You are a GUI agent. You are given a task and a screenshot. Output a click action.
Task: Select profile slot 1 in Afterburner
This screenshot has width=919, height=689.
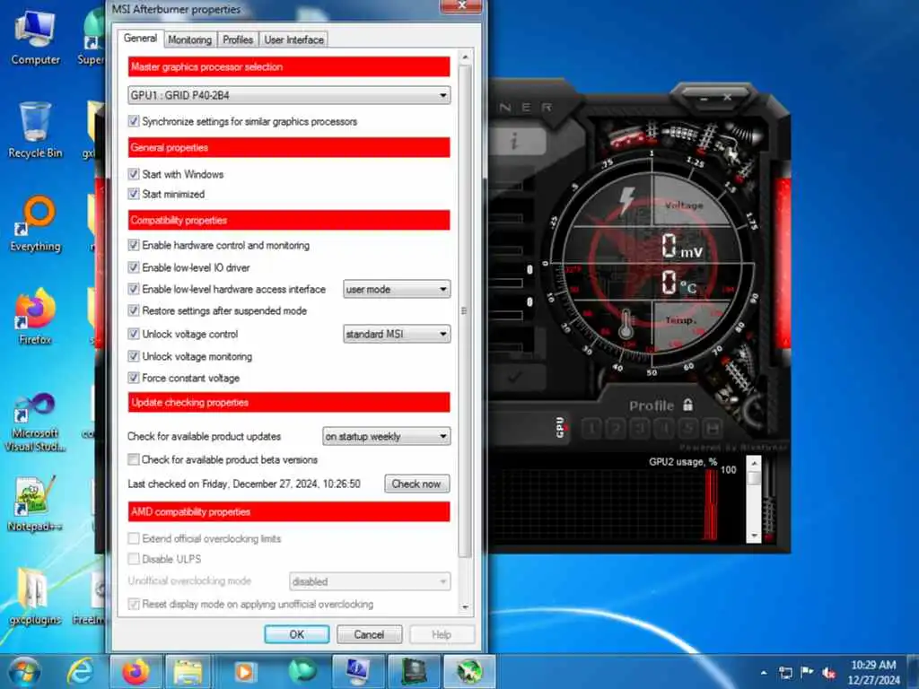click(x=591, y=429)
